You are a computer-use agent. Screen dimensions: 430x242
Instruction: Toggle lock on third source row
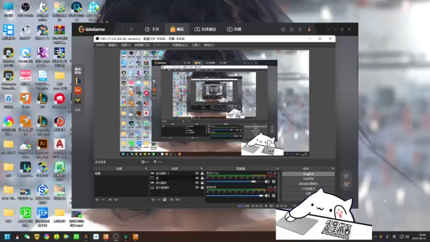click(x=202, y=183)
